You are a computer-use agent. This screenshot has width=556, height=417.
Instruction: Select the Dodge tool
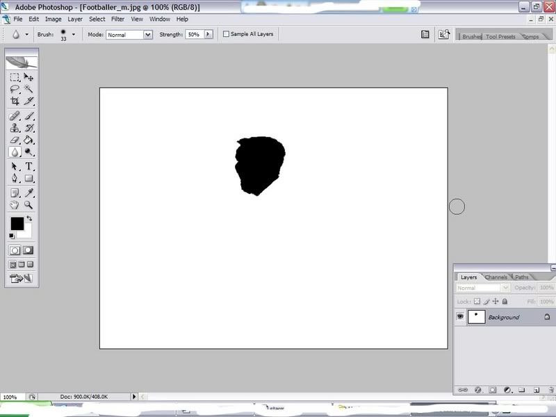tap(28, 152)
